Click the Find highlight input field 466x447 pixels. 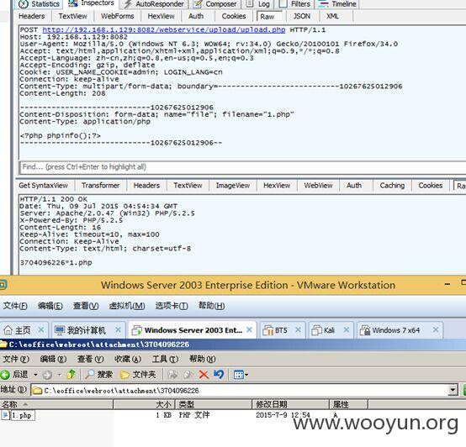click(242, 167)
